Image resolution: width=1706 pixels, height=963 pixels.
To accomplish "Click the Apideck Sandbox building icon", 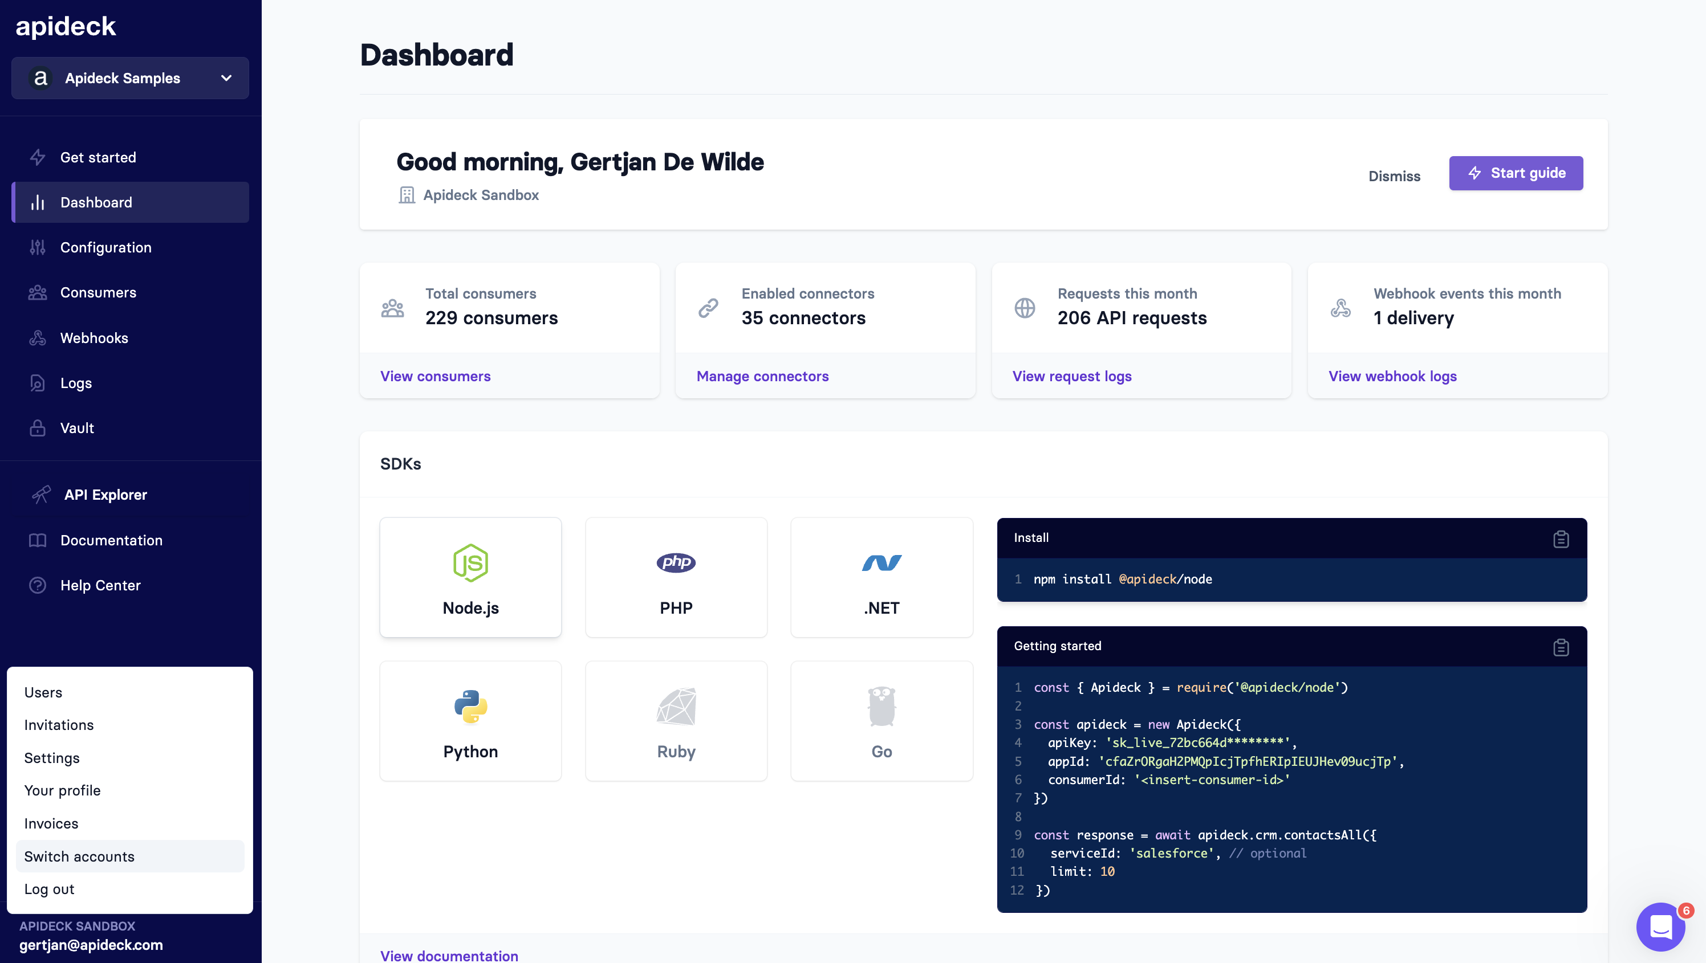I will [407, 195].
